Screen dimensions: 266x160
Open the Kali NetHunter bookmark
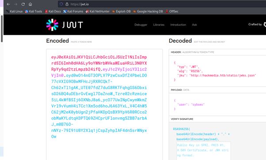click(98, 11)
